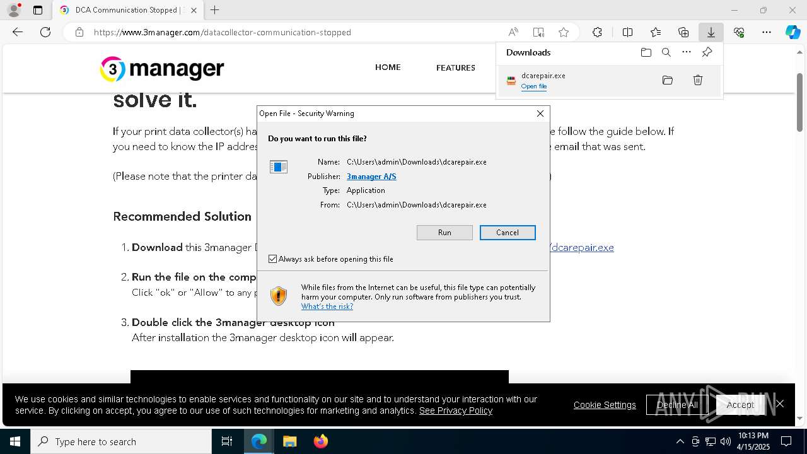Open Extensions puzzle icon

[x=597, y=32]
